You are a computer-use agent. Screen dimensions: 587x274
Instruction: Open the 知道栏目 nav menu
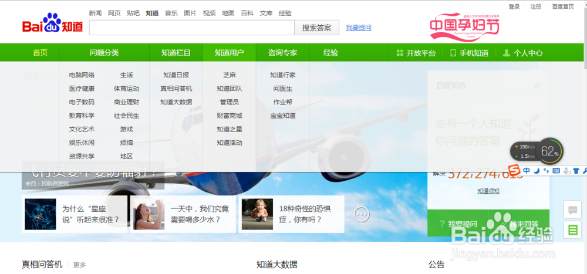point(176,53)
